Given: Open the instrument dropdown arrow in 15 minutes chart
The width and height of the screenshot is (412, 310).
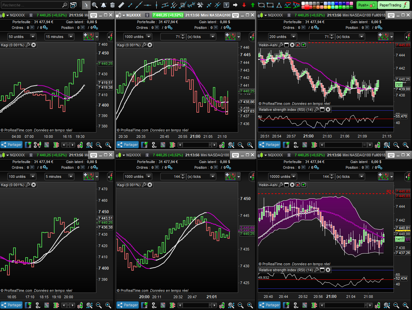Looking at the screenshot, I should click(7, 15).
